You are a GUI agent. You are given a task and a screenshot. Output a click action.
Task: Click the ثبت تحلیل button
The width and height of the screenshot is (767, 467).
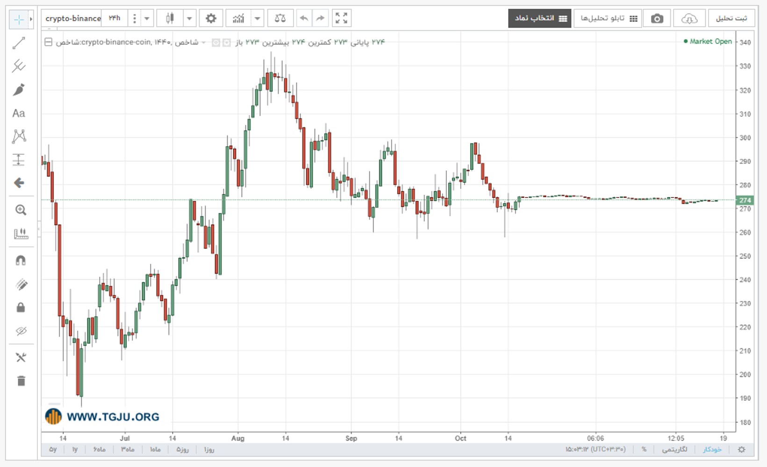[x=731, y=18]
